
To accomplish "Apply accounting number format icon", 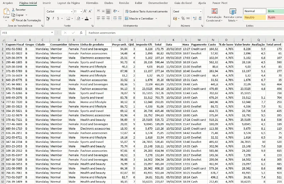I will [175, 18].
